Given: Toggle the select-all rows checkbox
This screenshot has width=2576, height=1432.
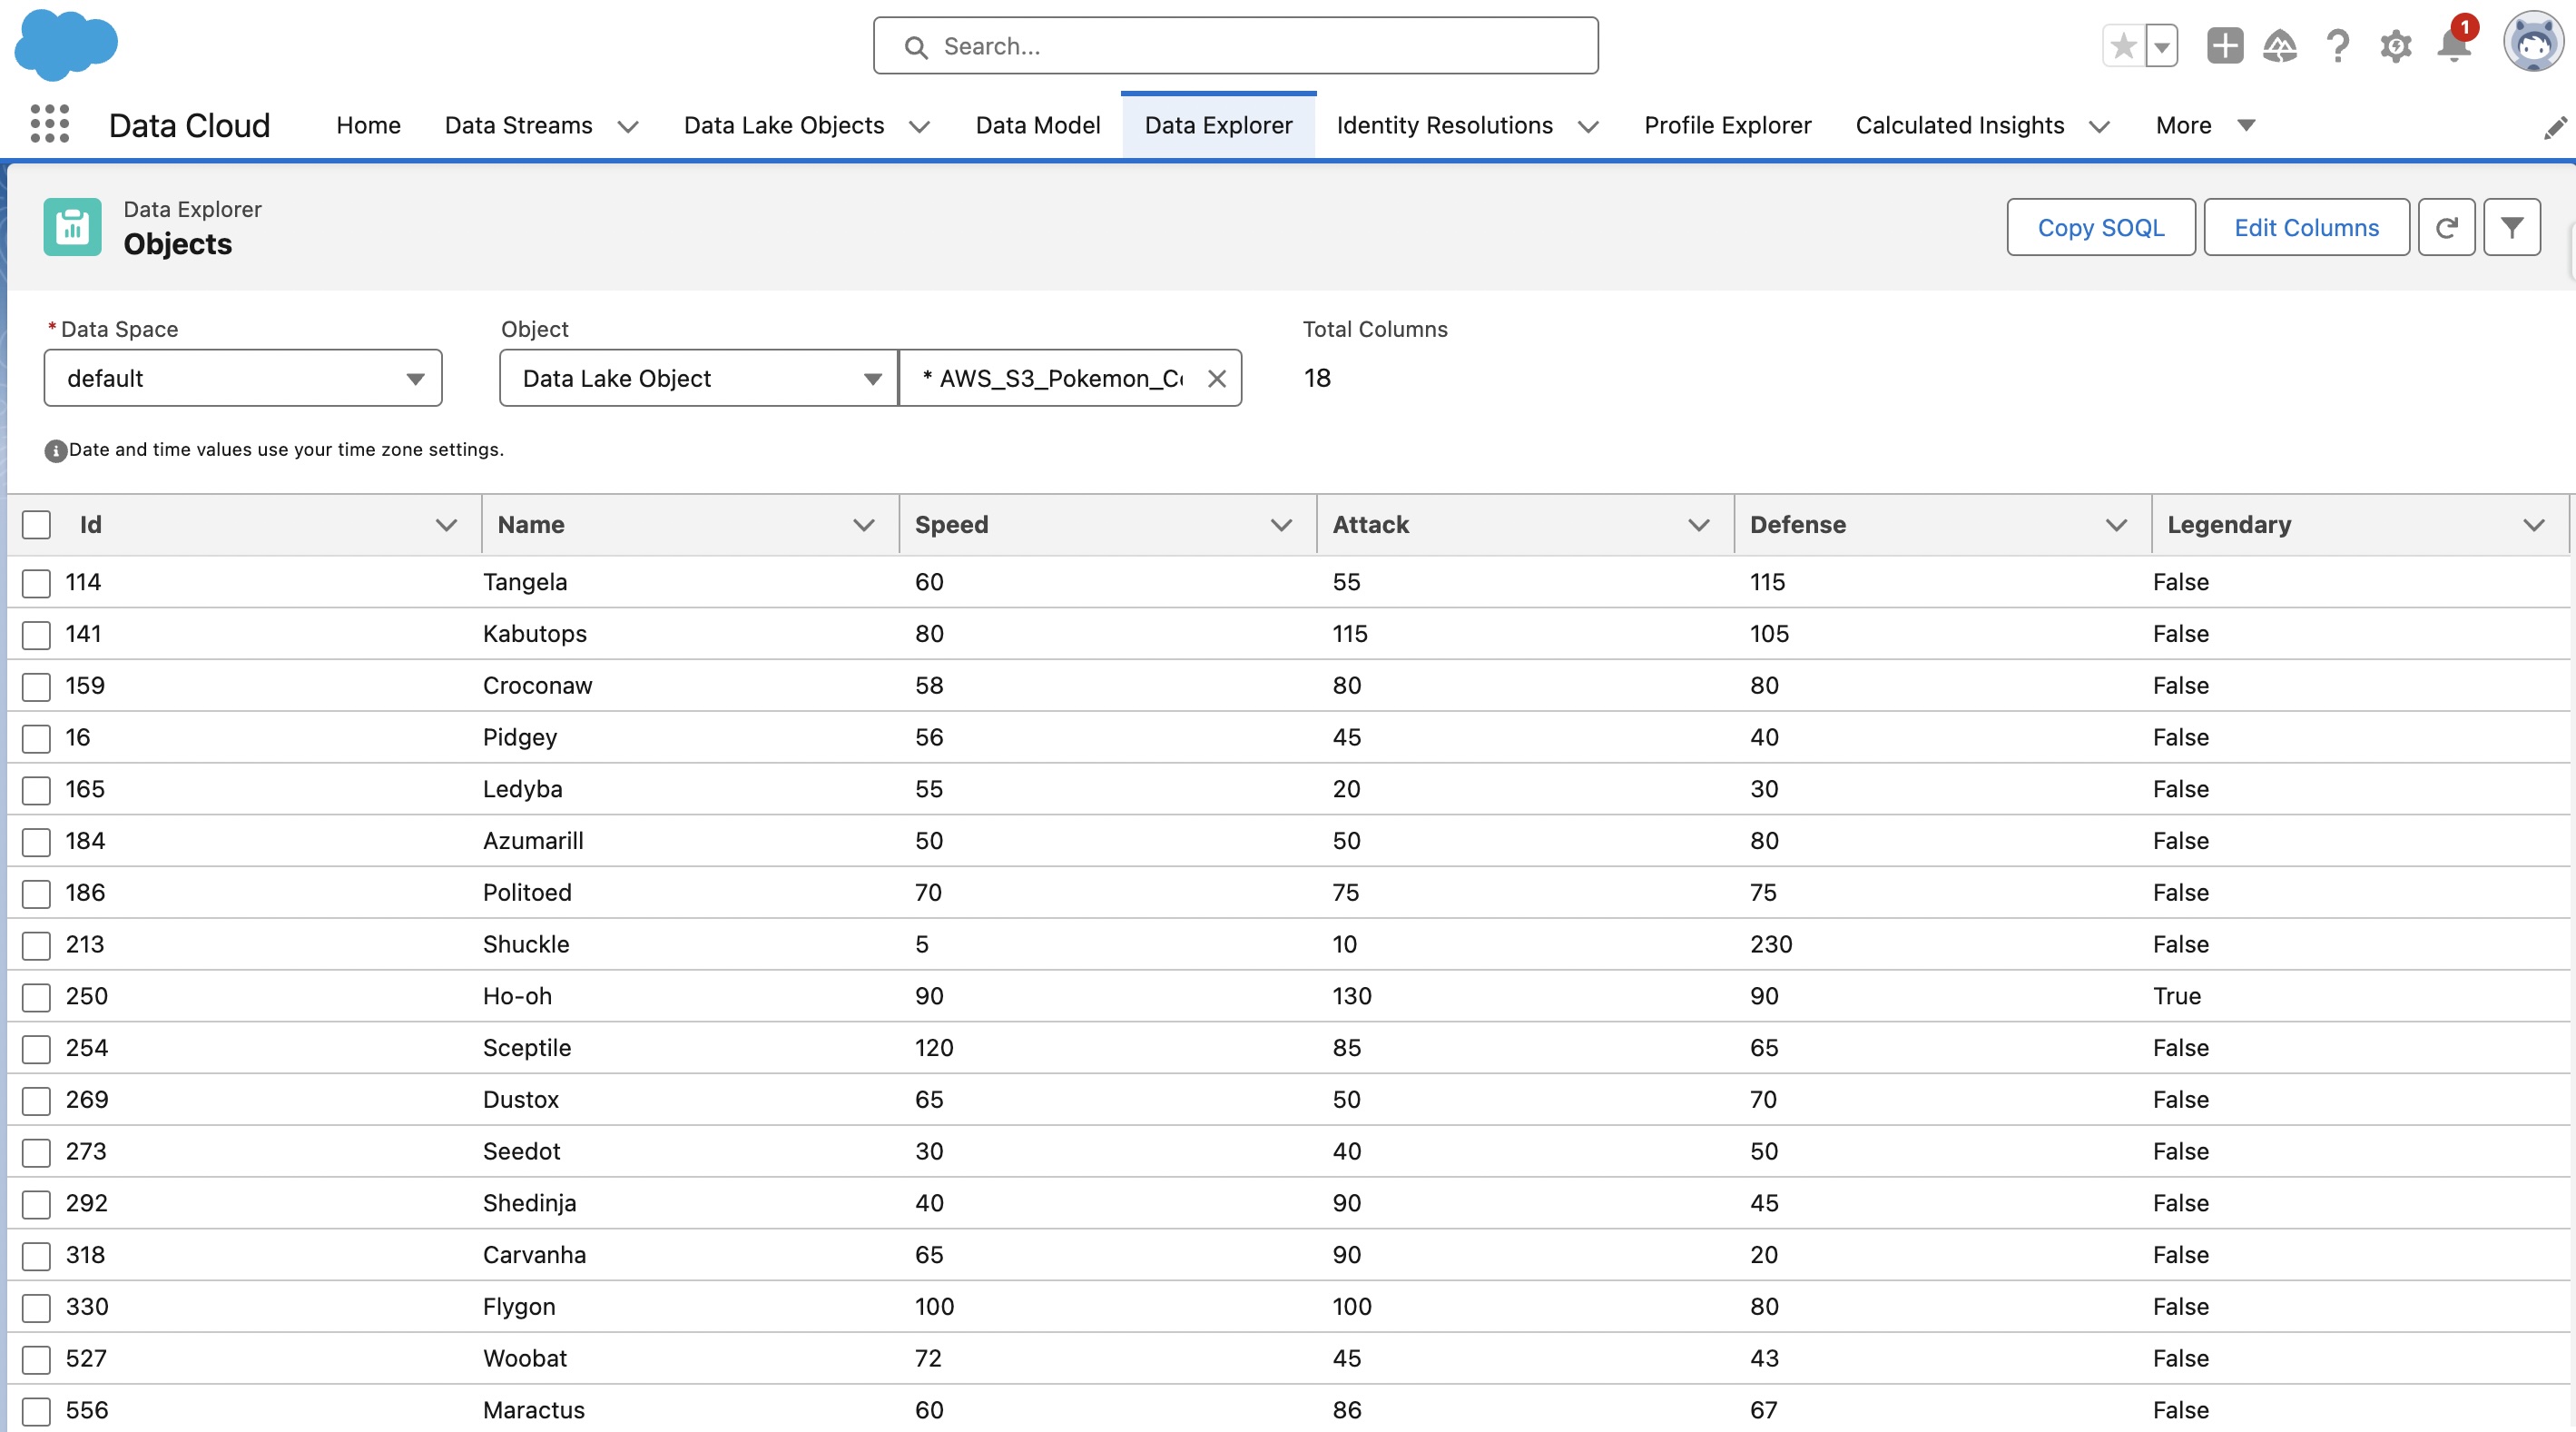Looking at the screenshot, I should point(36,524).
